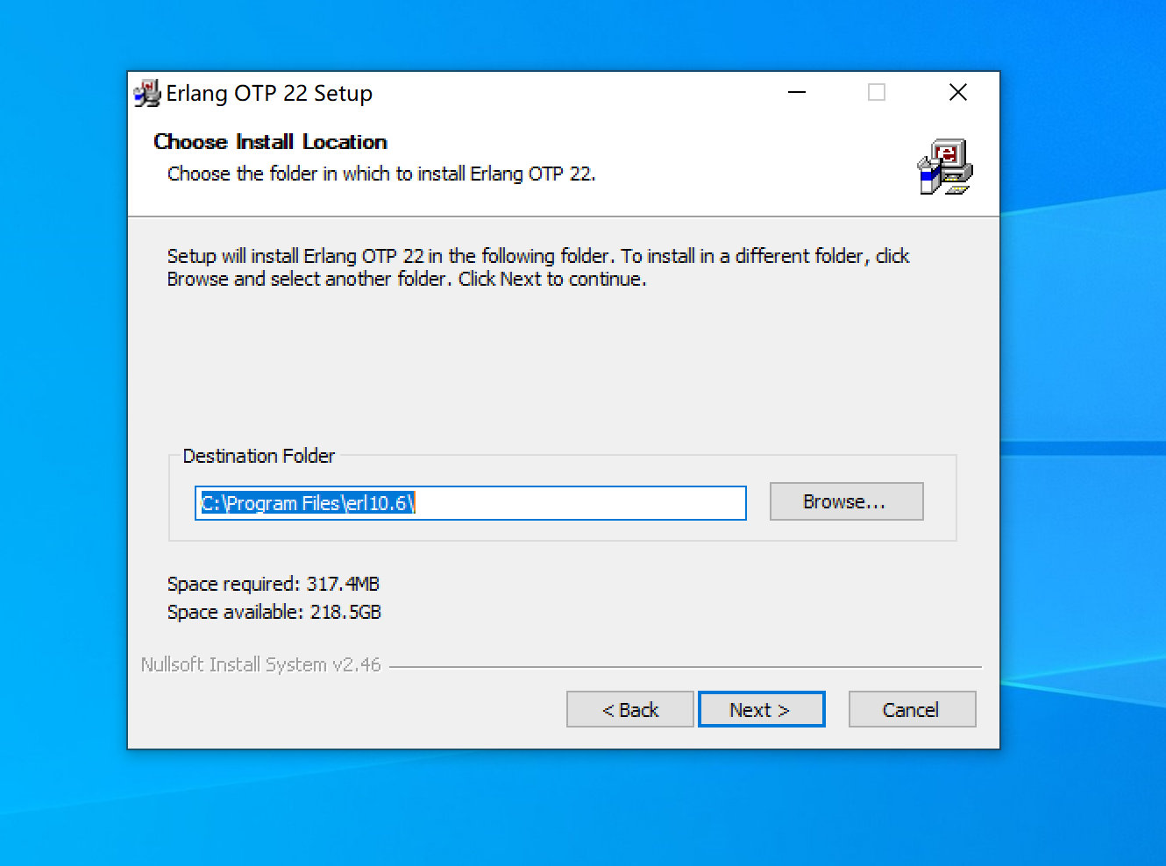Go to previous step with Back
Image resolution: width=1166 pixels, height=866 pixels.
coord(629,709)
